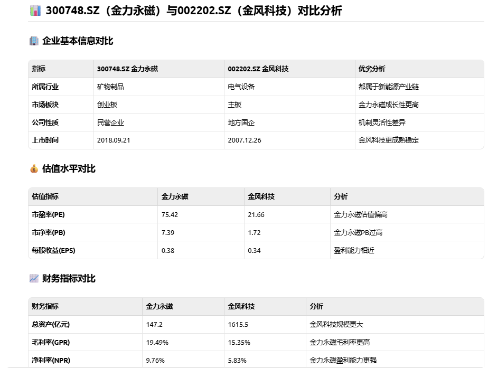Screen dimensions: 488x368
Task: Click the 财务指标 header cell
Action: click(x=45, y=306)
